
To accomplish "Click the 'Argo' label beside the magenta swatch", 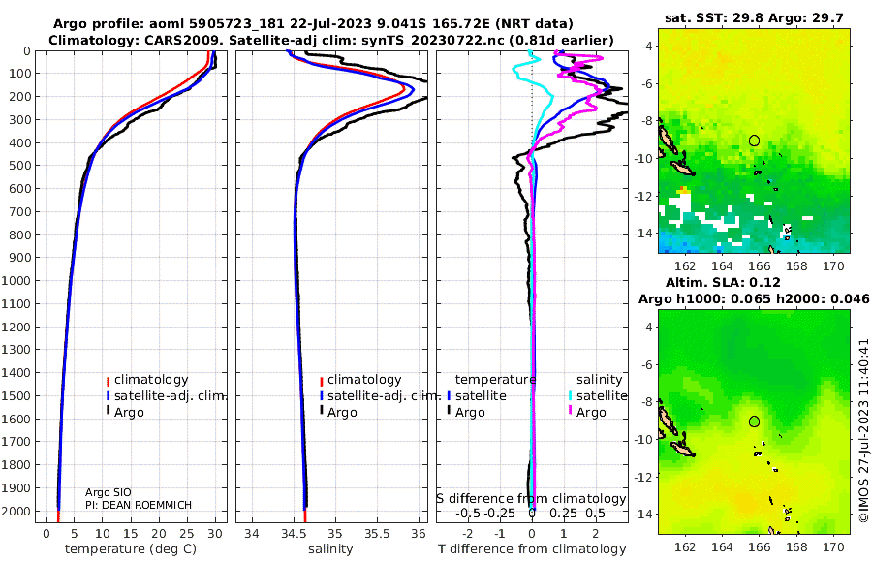I will (x=591, y=413).
